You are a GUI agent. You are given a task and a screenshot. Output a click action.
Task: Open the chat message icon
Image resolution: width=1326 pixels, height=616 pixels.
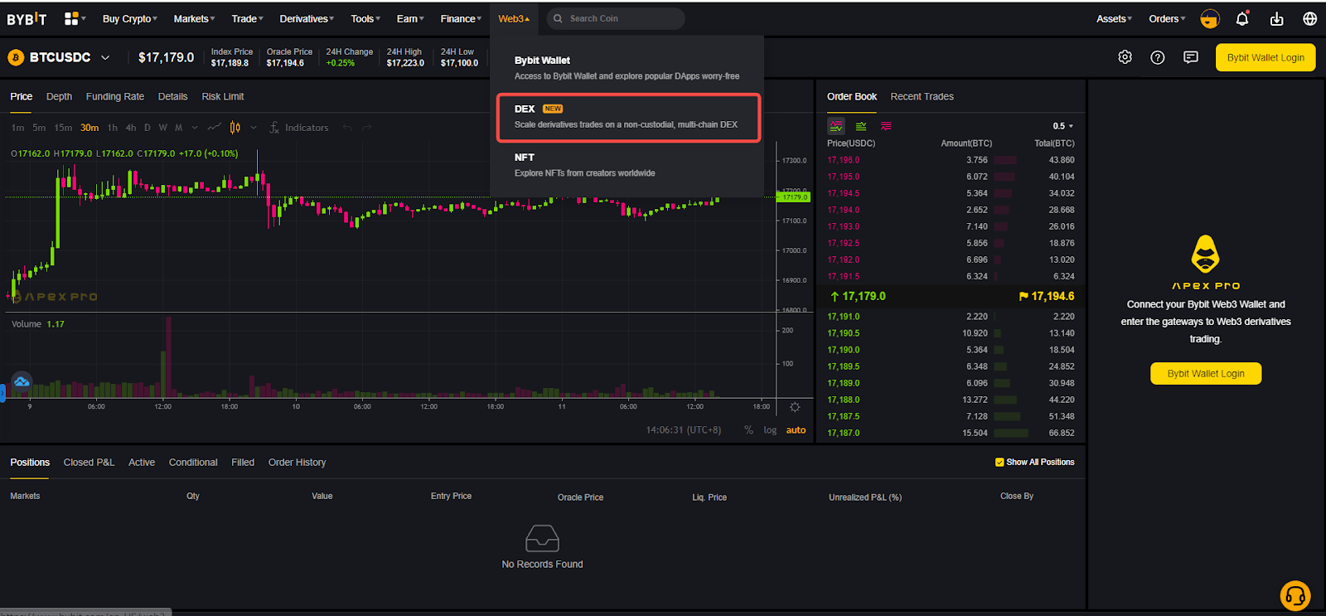coord(1191,57)
